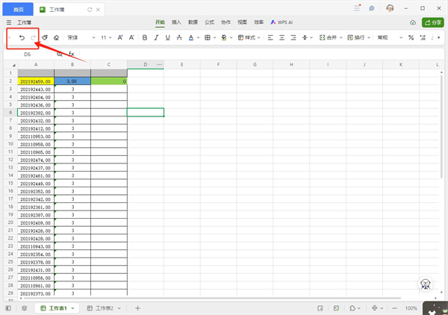Image resolution: width=448 pixels, height=315 pixels.
Task: Zoom out using the minus icon
Action: pos(395,308)
